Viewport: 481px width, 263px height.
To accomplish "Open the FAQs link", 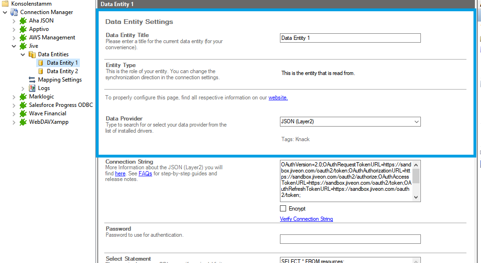I will point(145,173).
